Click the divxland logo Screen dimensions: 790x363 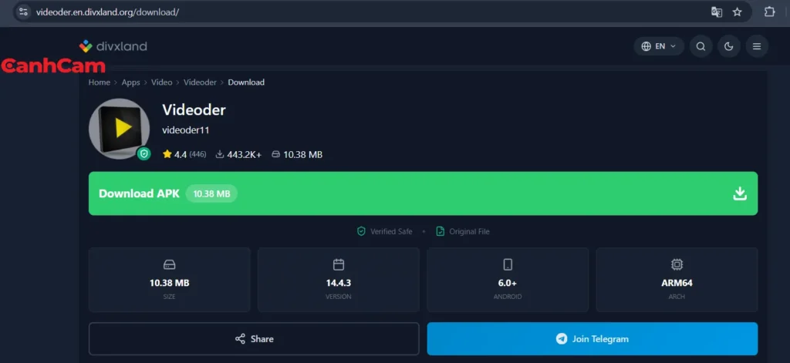coord(113,46)
